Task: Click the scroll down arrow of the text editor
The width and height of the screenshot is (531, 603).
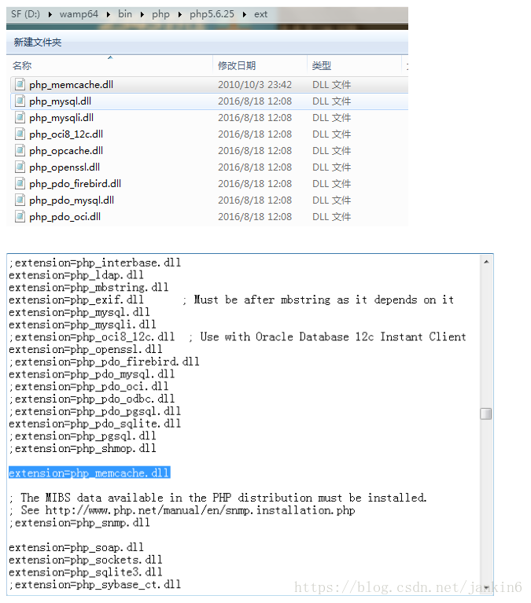Action: (486, 588)
